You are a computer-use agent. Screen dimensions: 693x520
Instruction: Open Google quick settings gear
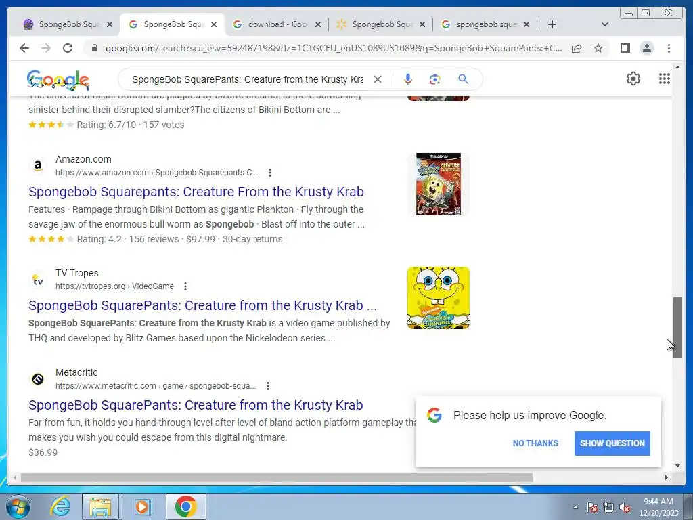tap(633, 79)
